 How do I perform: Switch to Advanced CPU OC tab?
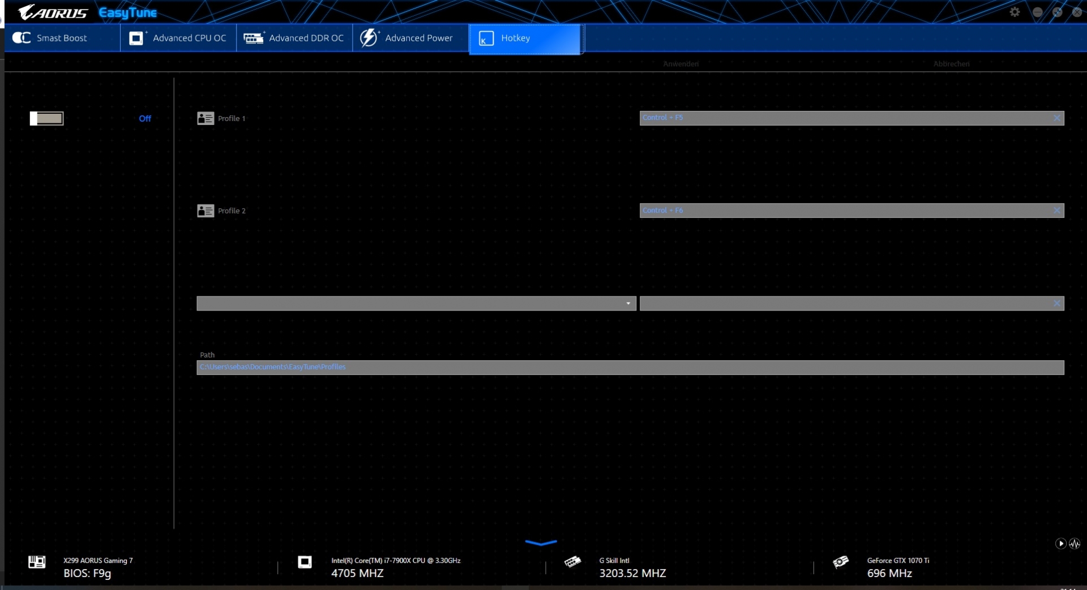click(x=178, y=38)
